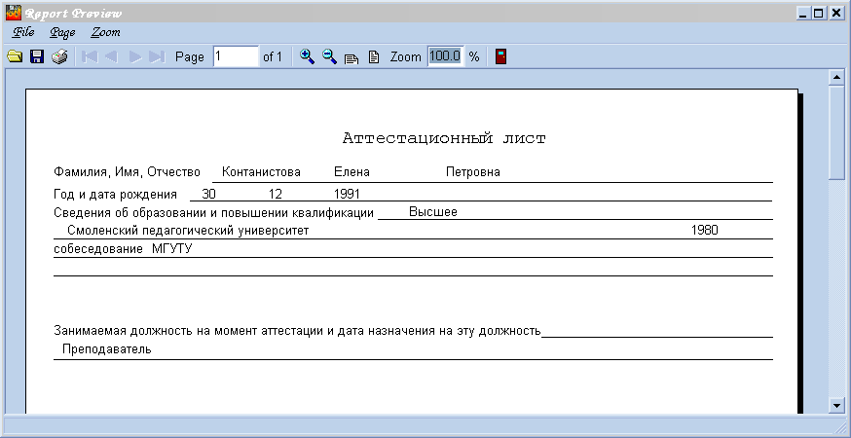Image resolution: width=851 pixels, height=438 pixels.
Task: Click the surname 'Контанистова'
Action: [x=261, y=172]
